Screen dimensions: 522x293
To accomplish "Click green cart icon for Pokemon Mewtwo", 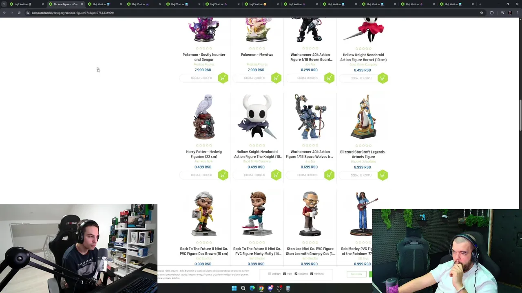I will pos(276,78).
